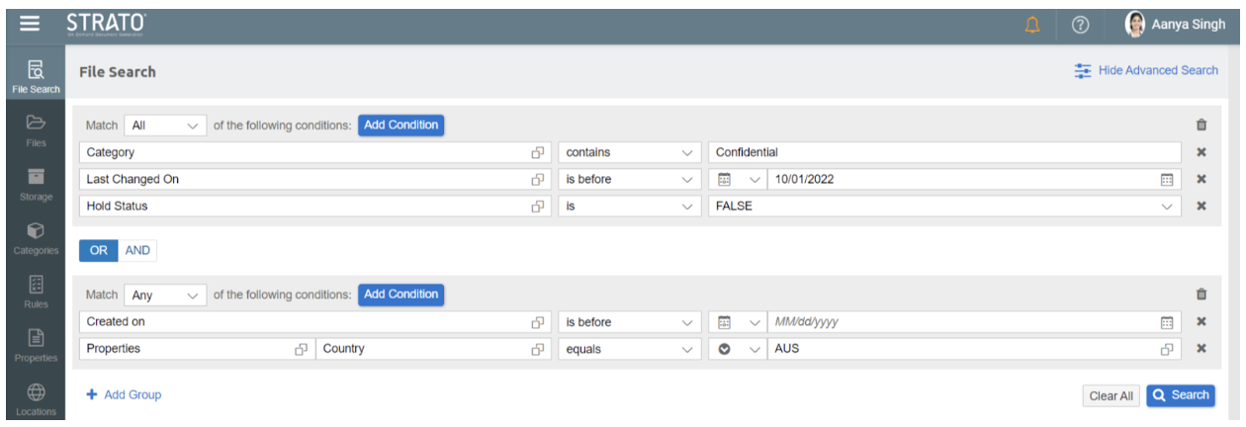Click the Created on date input field

[959, 322]
